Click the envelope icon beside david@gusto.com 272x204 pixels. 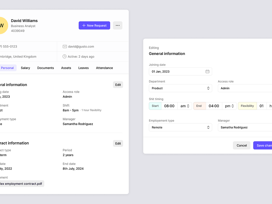tap(64, 46)
